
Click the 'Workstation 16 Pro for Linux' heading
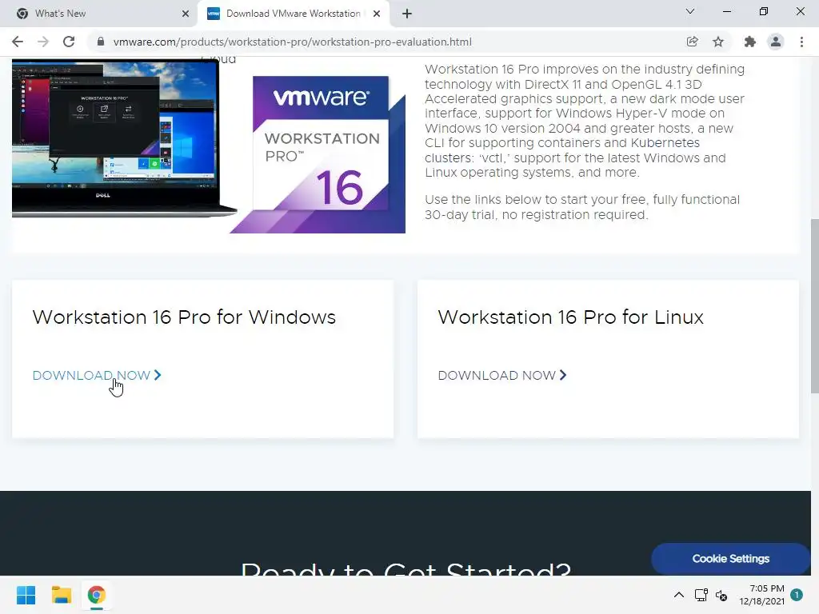click(571, 317)
